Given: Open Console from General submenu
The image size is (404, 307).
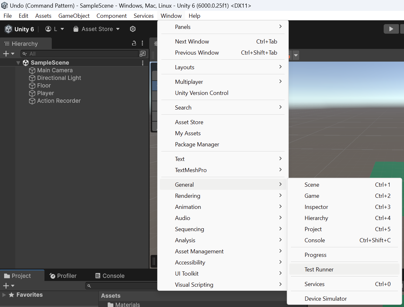Looking at the screenshot, I should [x=345, y=240].
